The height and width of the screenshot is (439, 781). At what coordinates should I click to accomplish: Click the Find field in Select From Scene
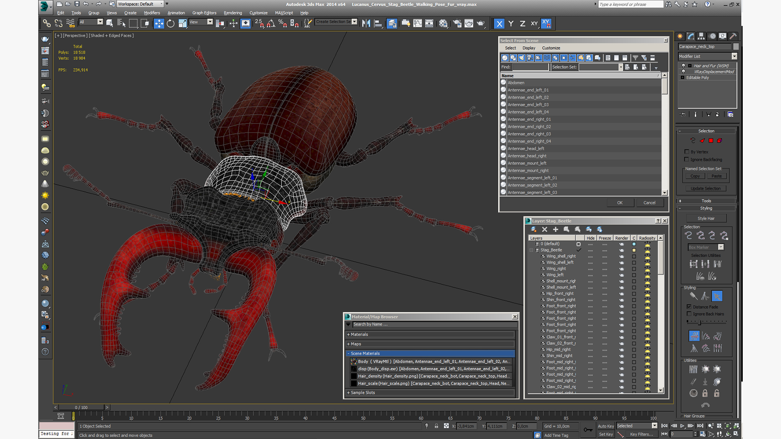pos(530,67)
